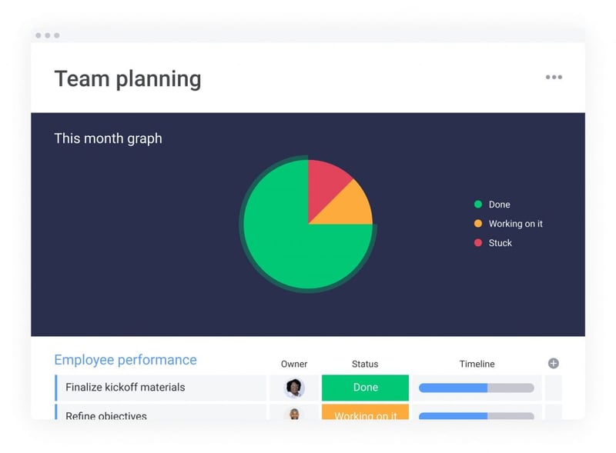Toggle the orange Working on it legend dot
Image resolution: width=616 pixels, height=453 pixels.
(x=478, y=223)
